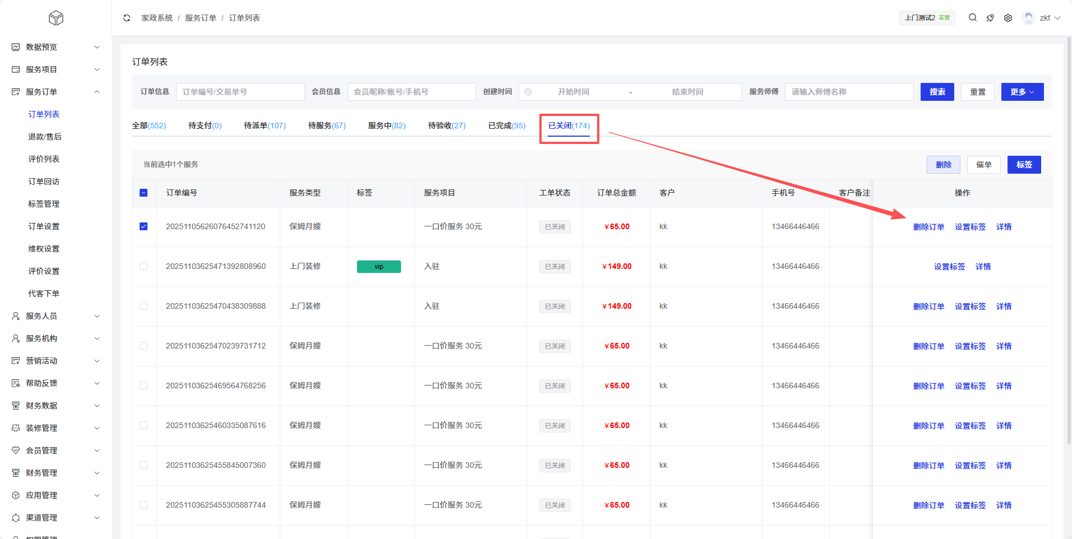Click the clock icon in date range field

pyautogui.click(x=528, y=92)
